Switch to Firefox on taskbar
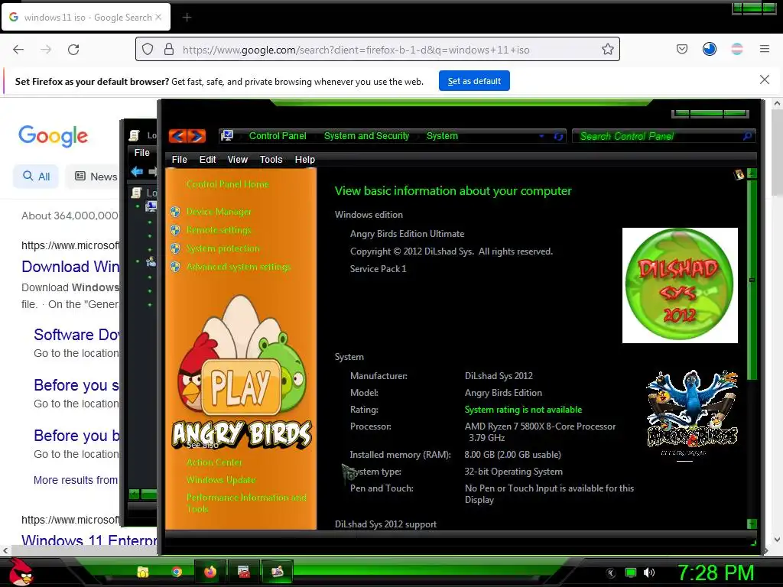 (x=210, y=572)
